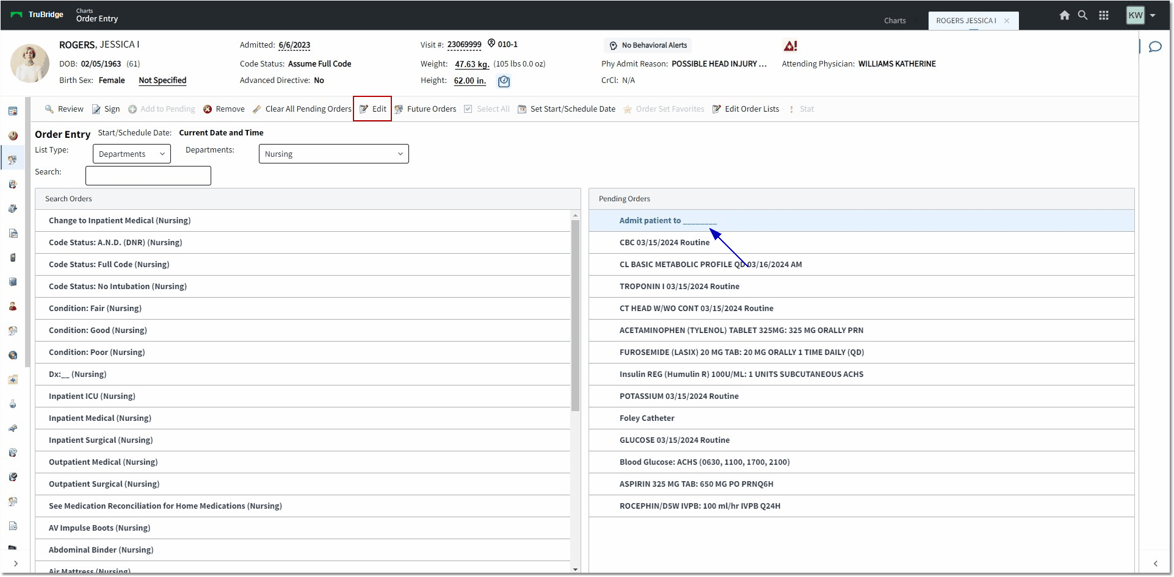Select CBC 03/15/2024 Routine pending order
Image resolution: width=1174 pixels, height=577 pixels.
click(861, 243)
